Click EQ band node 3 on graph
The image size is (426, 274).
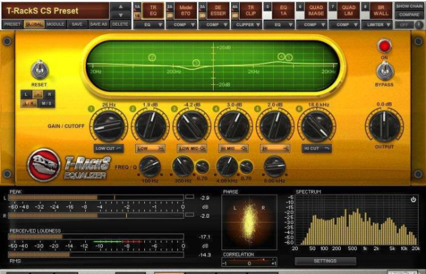coord(196,63)
